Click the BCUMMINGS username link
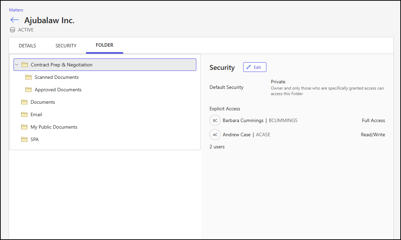The image size is (401, 240). (x=284, y=120)
